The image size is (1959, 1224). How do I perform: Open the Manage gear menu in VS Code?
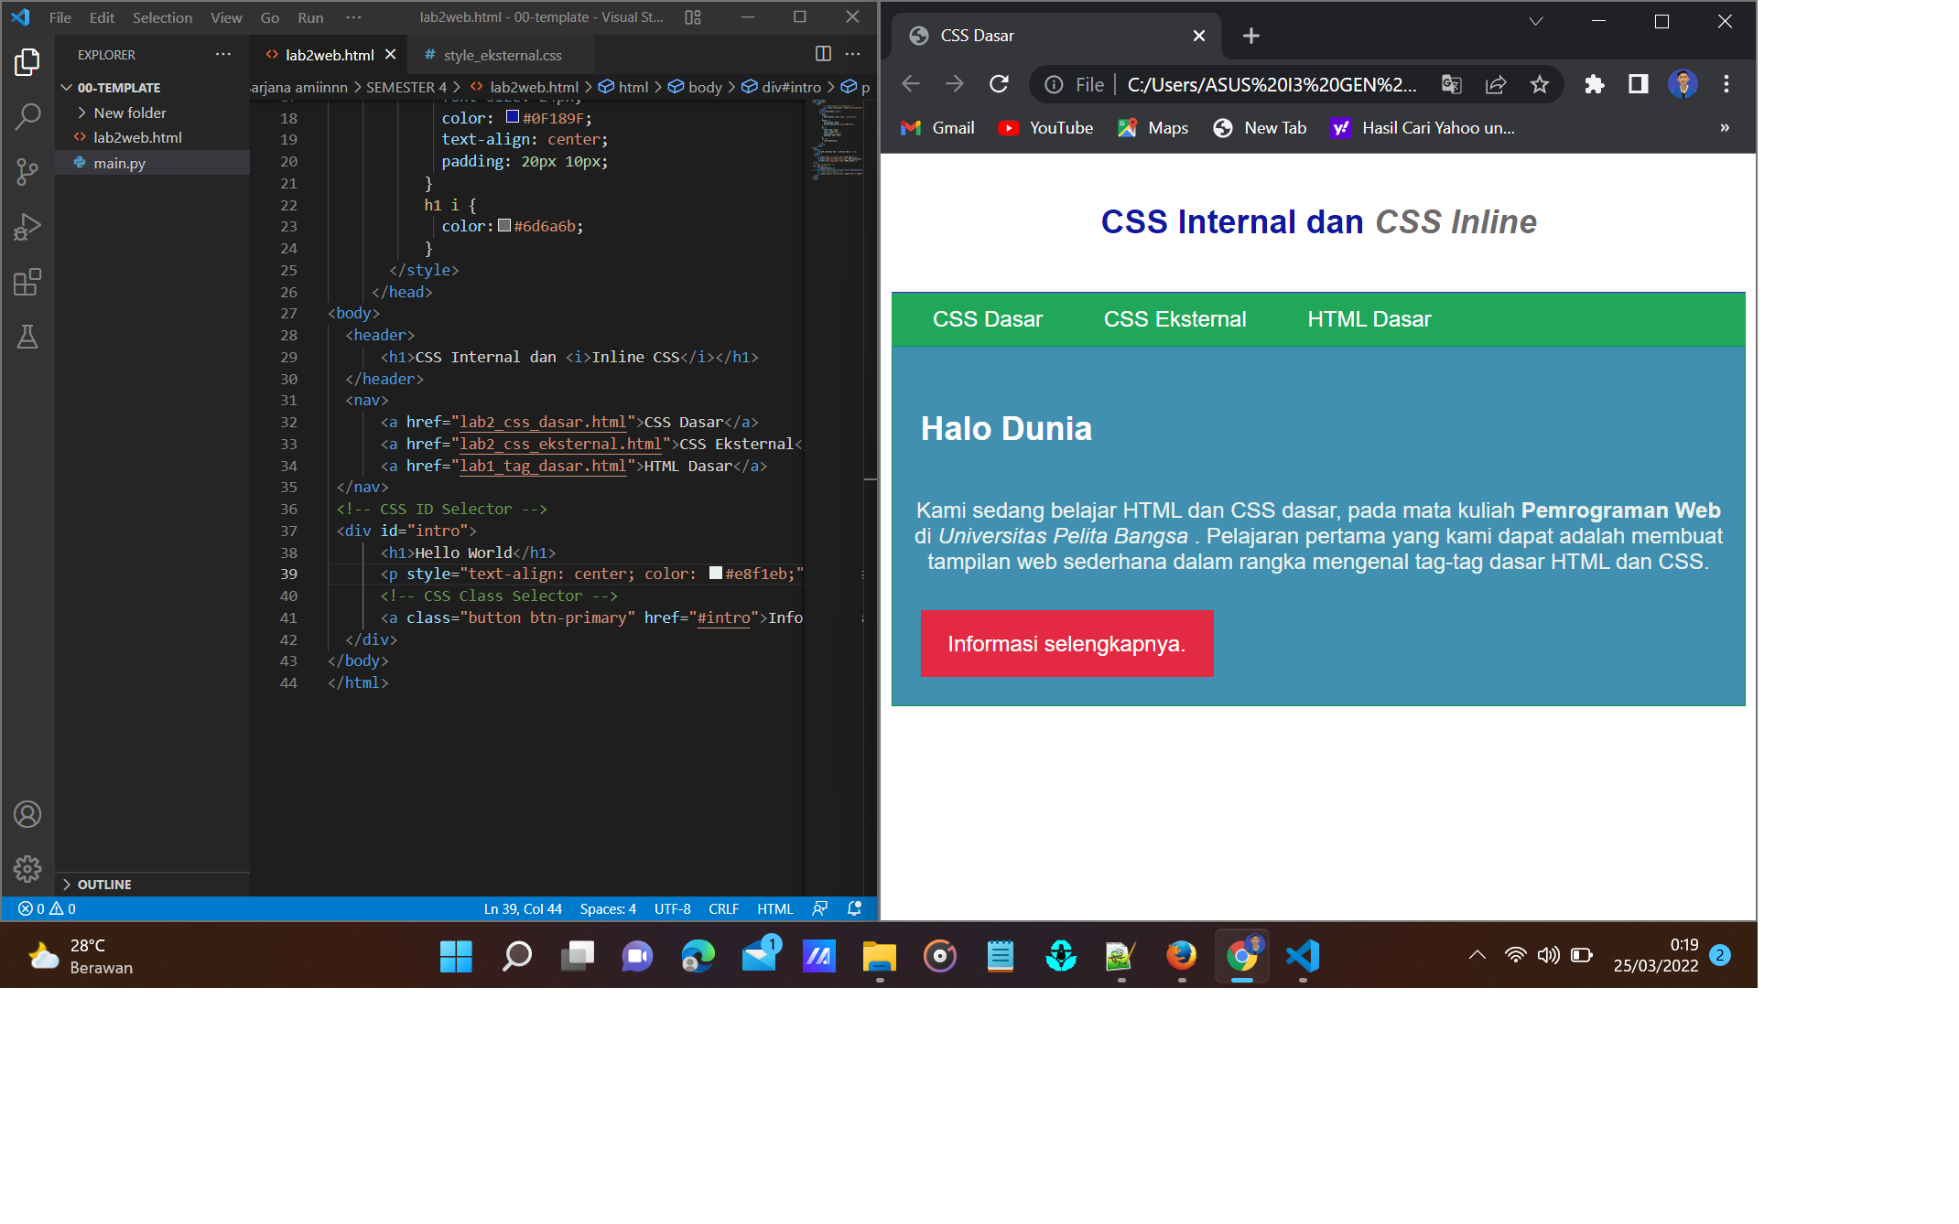[x=27, y=868]
